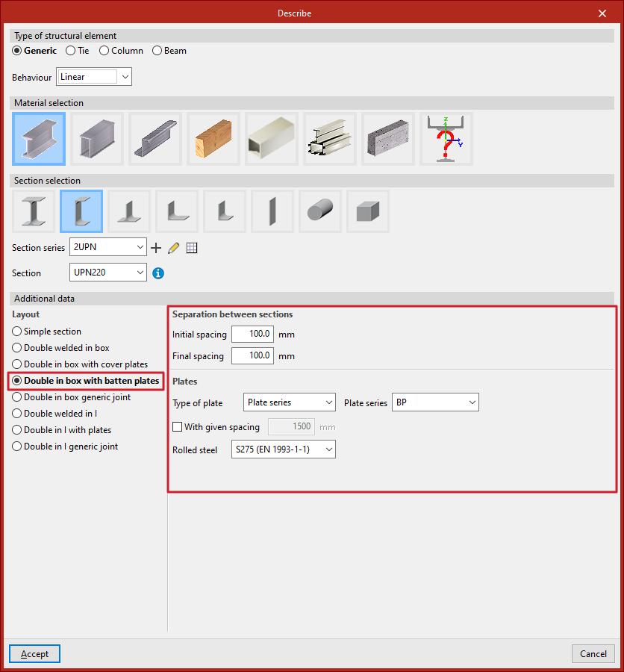Choose the unequal angle L section icon
The width and height of the screenshot is (624, 672).
pyautogui.click(x=177, y=211)
